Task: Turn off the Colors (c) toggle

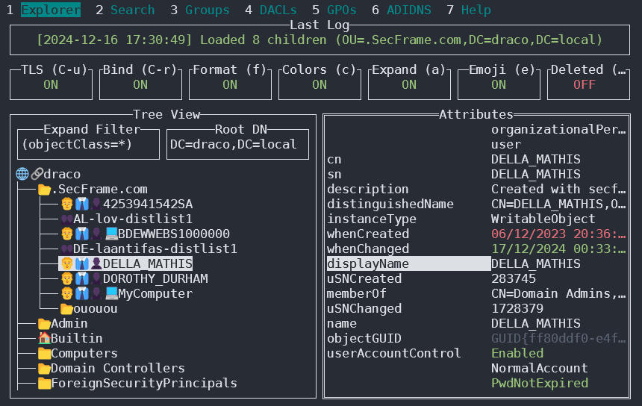Action: [320, 84]
